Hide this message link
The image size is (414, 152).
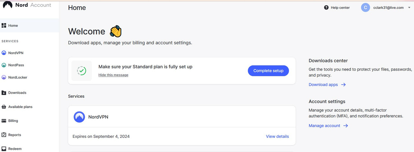113,75
